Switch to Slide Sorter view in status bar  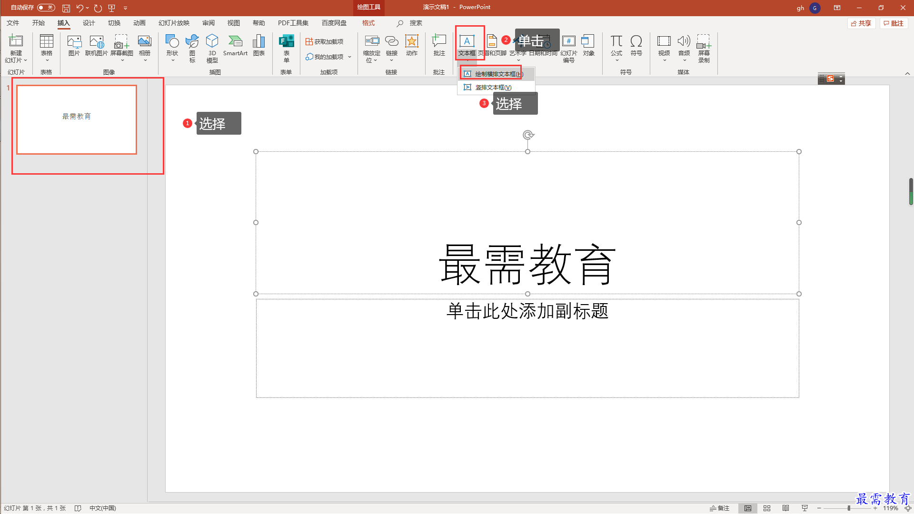(x=767, y=508)
